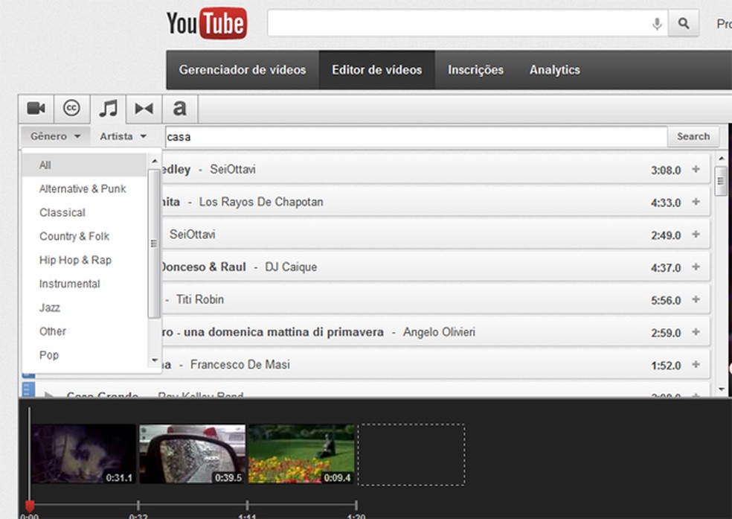The width and height of the screenshot is (732, 519).
Task: Click the microphone voice search icon
Action: tap(657, 23)
